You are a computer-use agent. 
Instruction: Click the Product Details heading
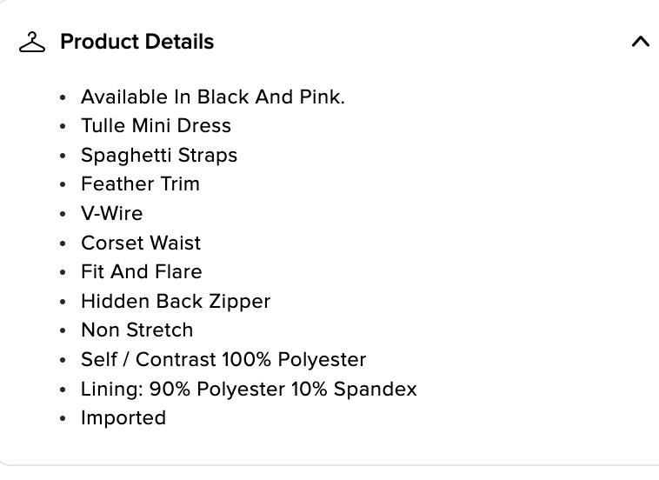tap(136, 42)
